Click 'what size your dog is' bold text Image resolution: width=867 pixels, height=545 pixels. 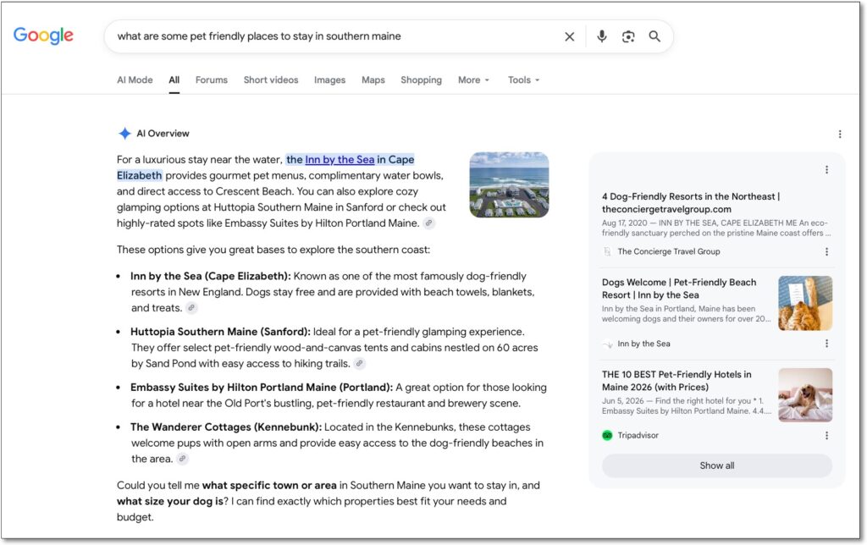tap(169, 501)
